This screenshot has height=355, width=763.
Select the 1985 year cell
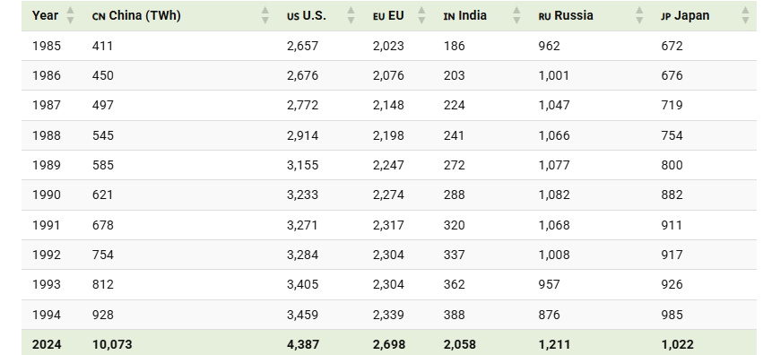47,46
